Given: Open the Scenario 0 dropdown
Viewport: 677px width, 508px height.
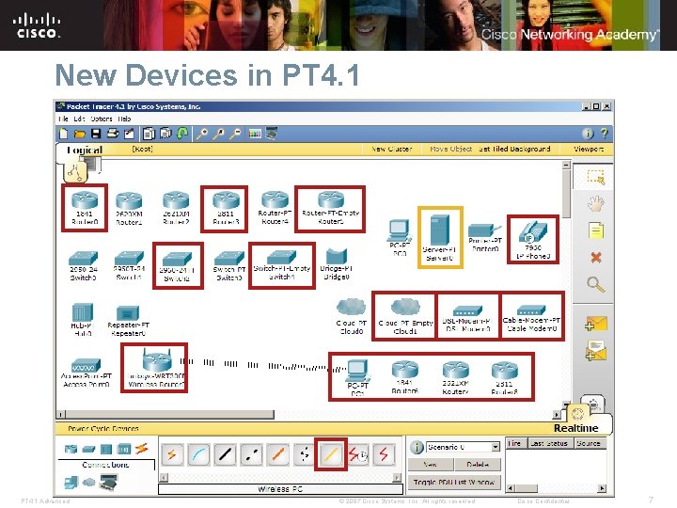Looking at the screenshot, I should pyautogui.click(x=496, y=447).
